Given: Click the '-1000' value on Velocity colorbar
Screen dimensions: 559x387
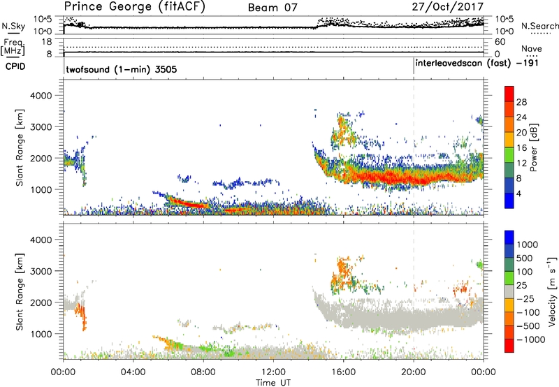Looking at the screenshot, I should coord(531,339).
